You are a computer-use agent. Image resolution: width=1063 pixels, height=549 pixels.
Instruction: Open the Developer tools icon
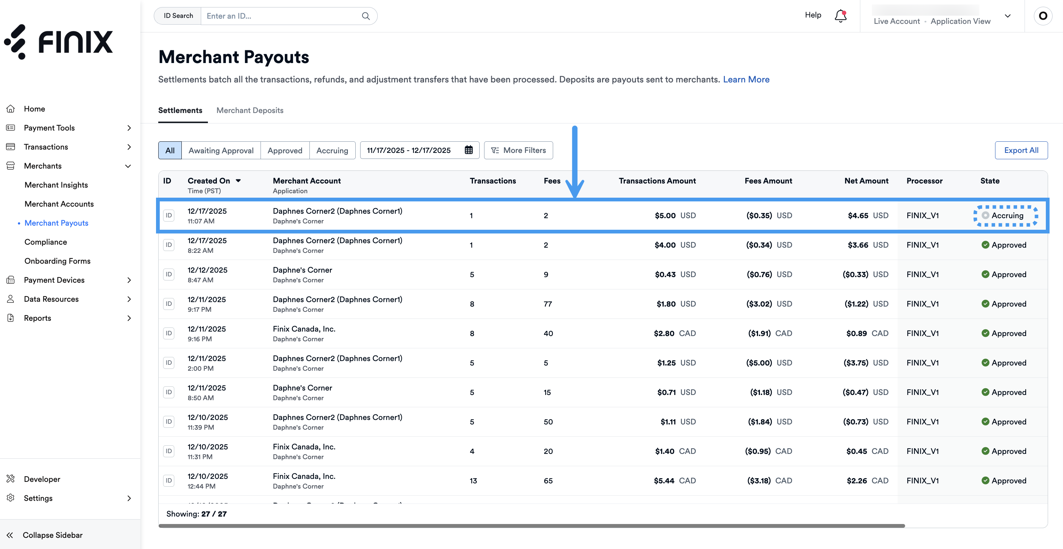[x=11, y=479]
